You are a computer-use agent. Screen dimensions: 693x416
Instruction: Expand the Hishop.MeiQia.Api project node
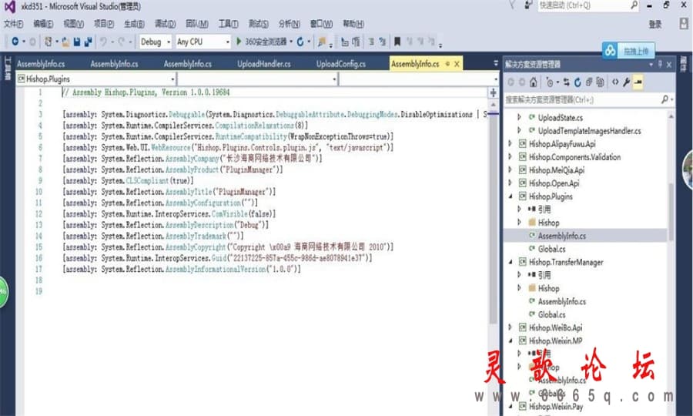tap(511, 169)
